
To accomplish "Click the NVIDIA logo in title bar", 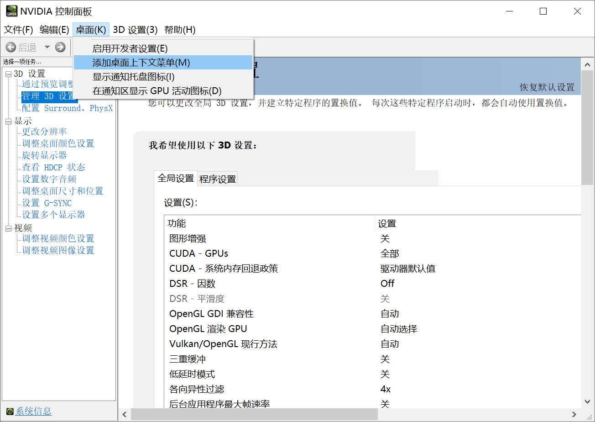I will (x=12, y=11).
